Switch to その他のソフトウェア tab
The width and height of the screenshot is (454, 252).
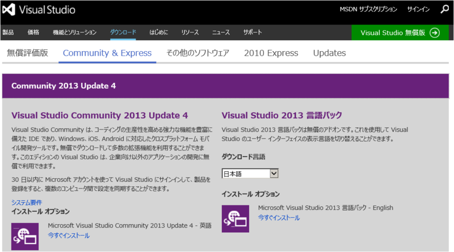(197, 53)
